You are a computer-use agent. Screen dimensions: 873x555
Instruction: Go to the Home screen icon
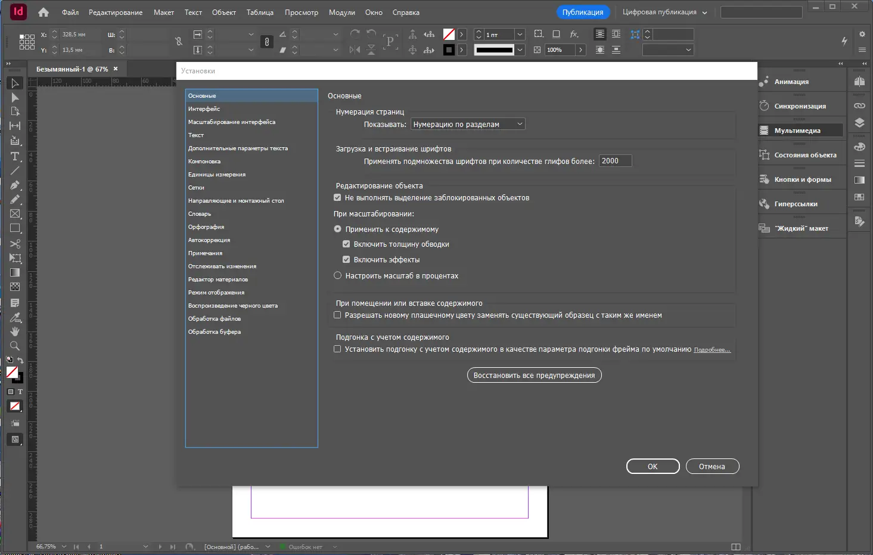pyautogui.click(x=44, y=12)
